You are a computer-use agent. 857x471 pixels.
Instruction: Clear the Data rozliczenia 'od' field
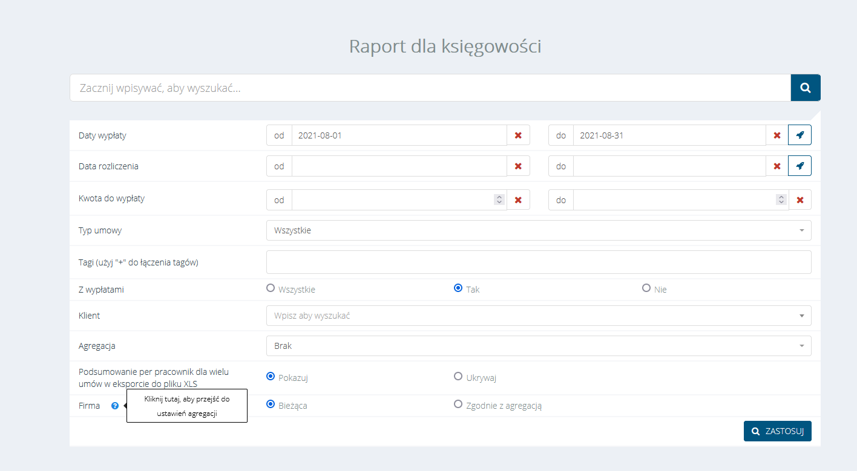518,166
